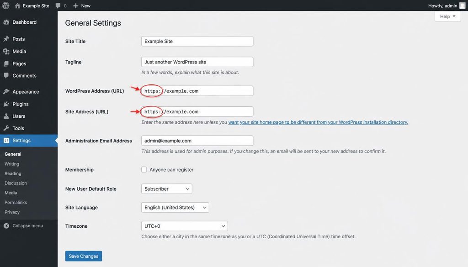Click Save Changes button

pyautogui.click(x=84, y=256)
